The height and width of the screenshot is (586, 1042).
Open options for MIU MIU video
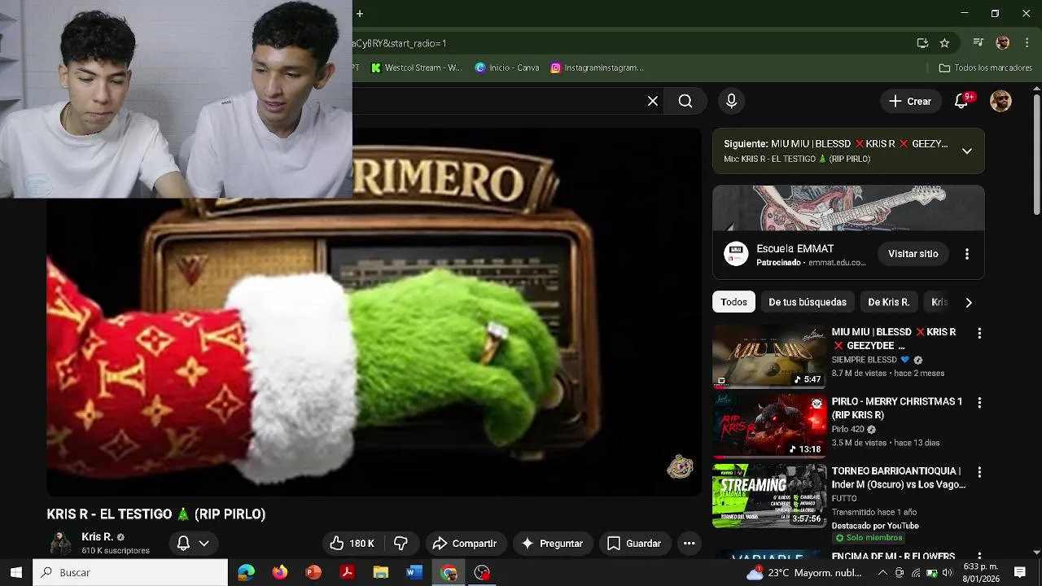[979, 333]
